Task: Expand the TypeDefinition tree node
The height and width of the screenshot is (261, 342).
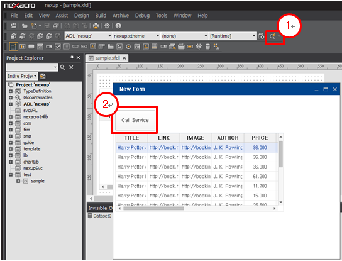Action: click(11, 91)
